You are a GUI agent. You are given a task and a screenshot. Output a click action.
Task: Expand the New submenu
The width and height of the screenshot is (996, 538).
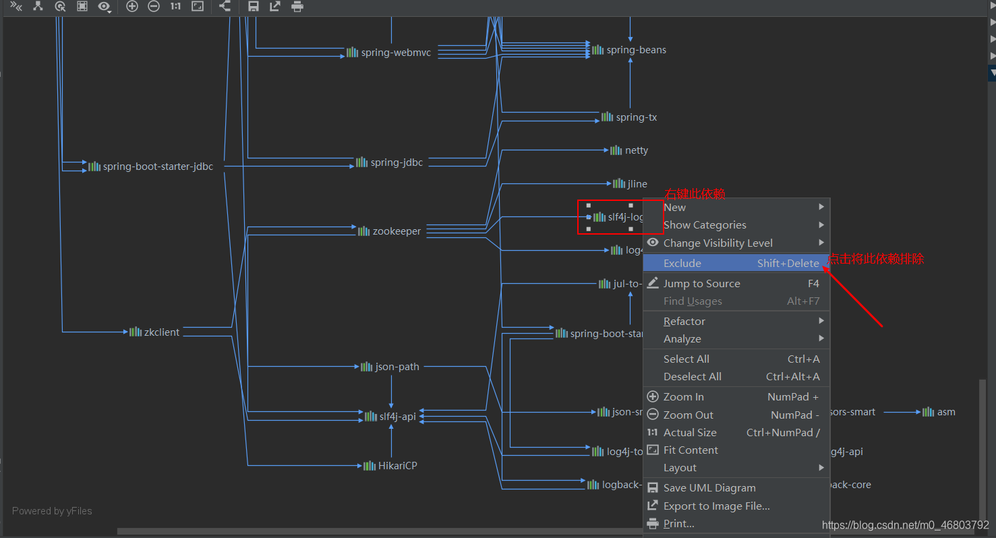tap(736, 207)
